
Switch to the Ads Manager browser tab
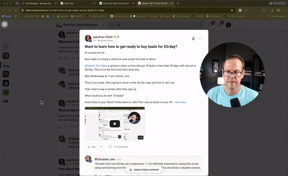pos(39,3)
